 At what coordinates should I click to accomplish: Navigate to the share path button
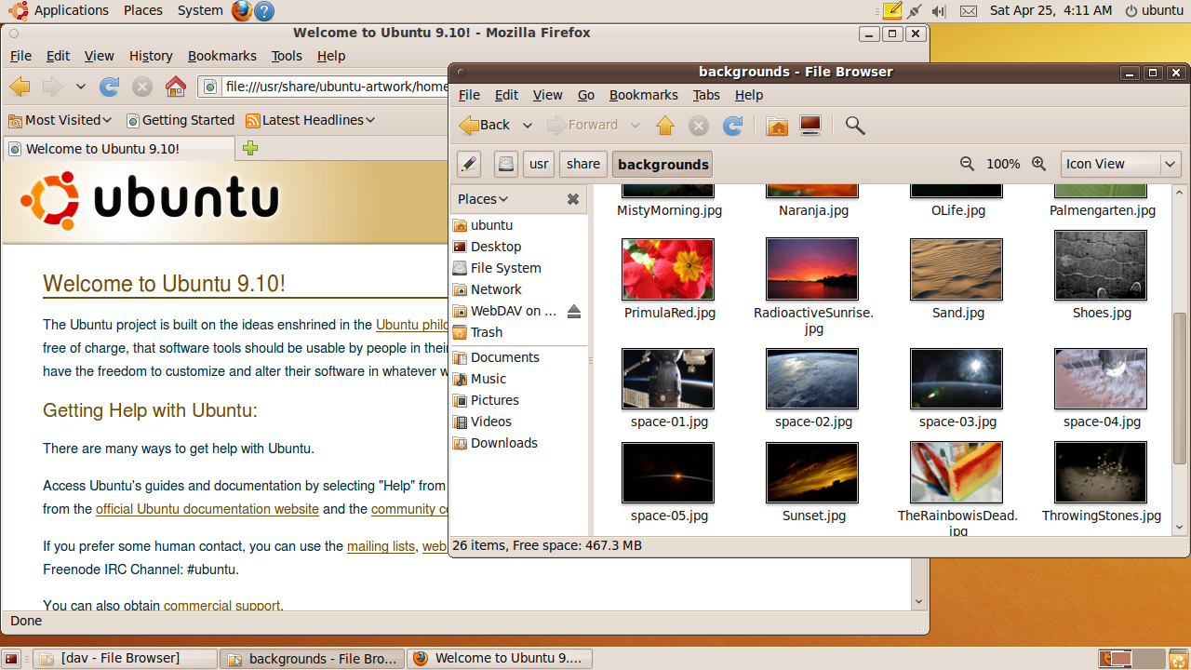pyautogui.click(x=583, y=165)
